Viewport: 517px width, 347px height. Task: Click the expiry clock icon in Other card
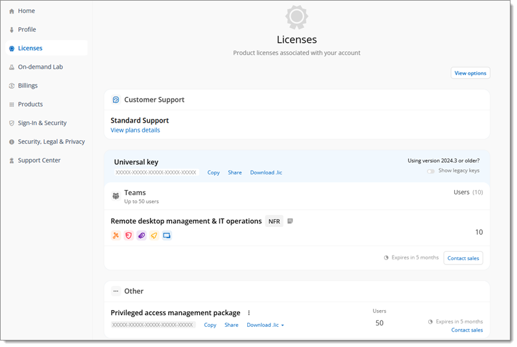tap(430, 322)
